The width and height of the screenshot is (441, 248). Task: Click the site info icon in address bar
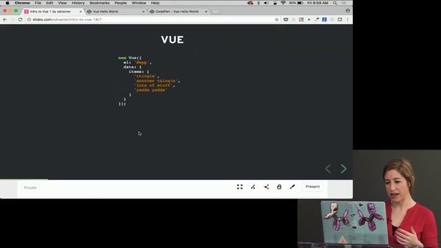[29, 19]
